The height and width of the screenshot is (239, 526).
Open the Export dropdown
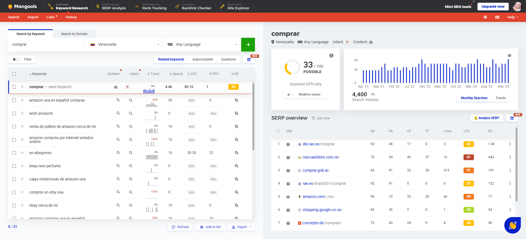241,227
